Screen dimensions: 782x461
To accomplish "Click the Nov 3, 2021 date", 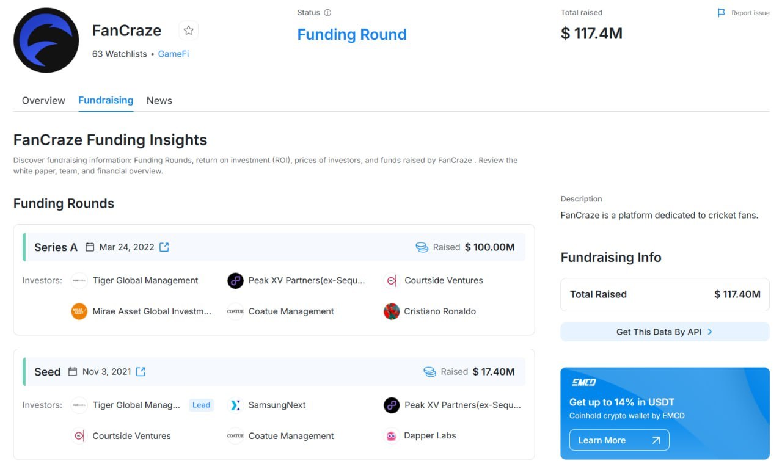I will coord(107,372).
